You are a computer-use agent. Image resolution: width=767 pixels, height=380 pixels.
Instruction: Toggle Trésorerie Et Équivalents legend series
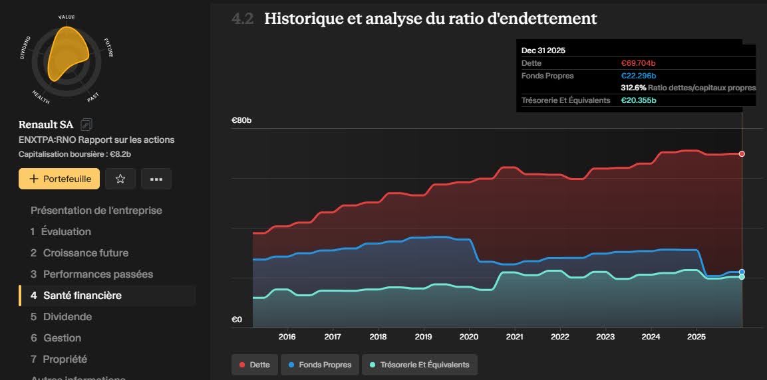point(419,365)
